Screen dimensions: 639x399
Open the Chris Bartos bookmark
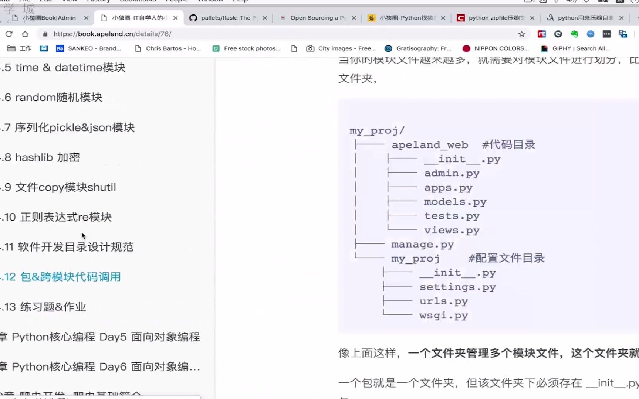pyautogui.click(x=168, y=48)
